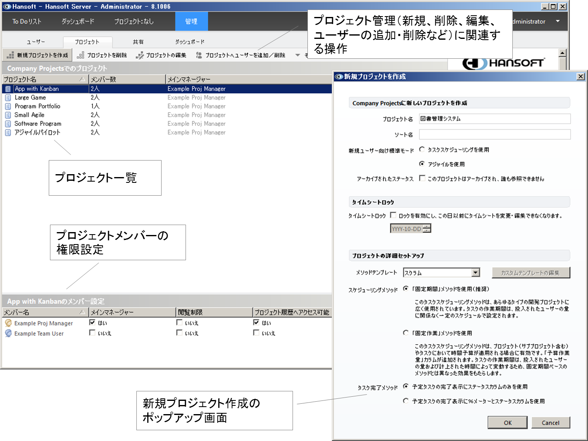This screenshot has height=441, width=588.
Task: Open the Administrator account dropdown arrow
Action: click(x=558, y=21)
